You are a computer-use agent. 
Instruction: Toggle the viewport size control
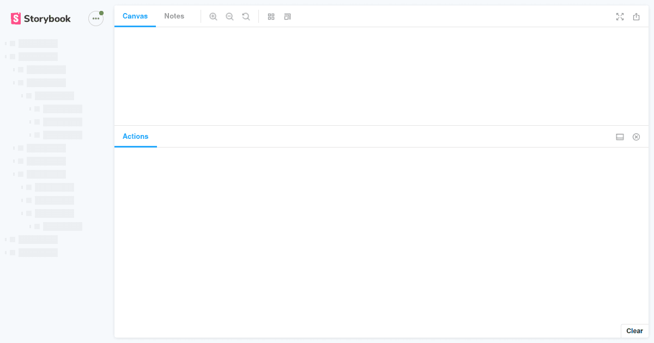(287, 16)
